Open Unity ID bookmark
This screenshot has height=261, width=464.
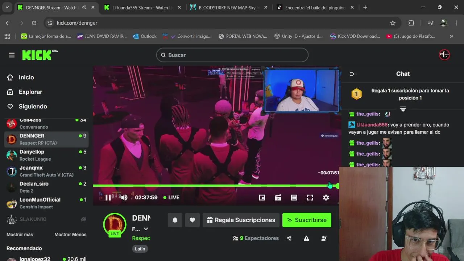(298, 36)
